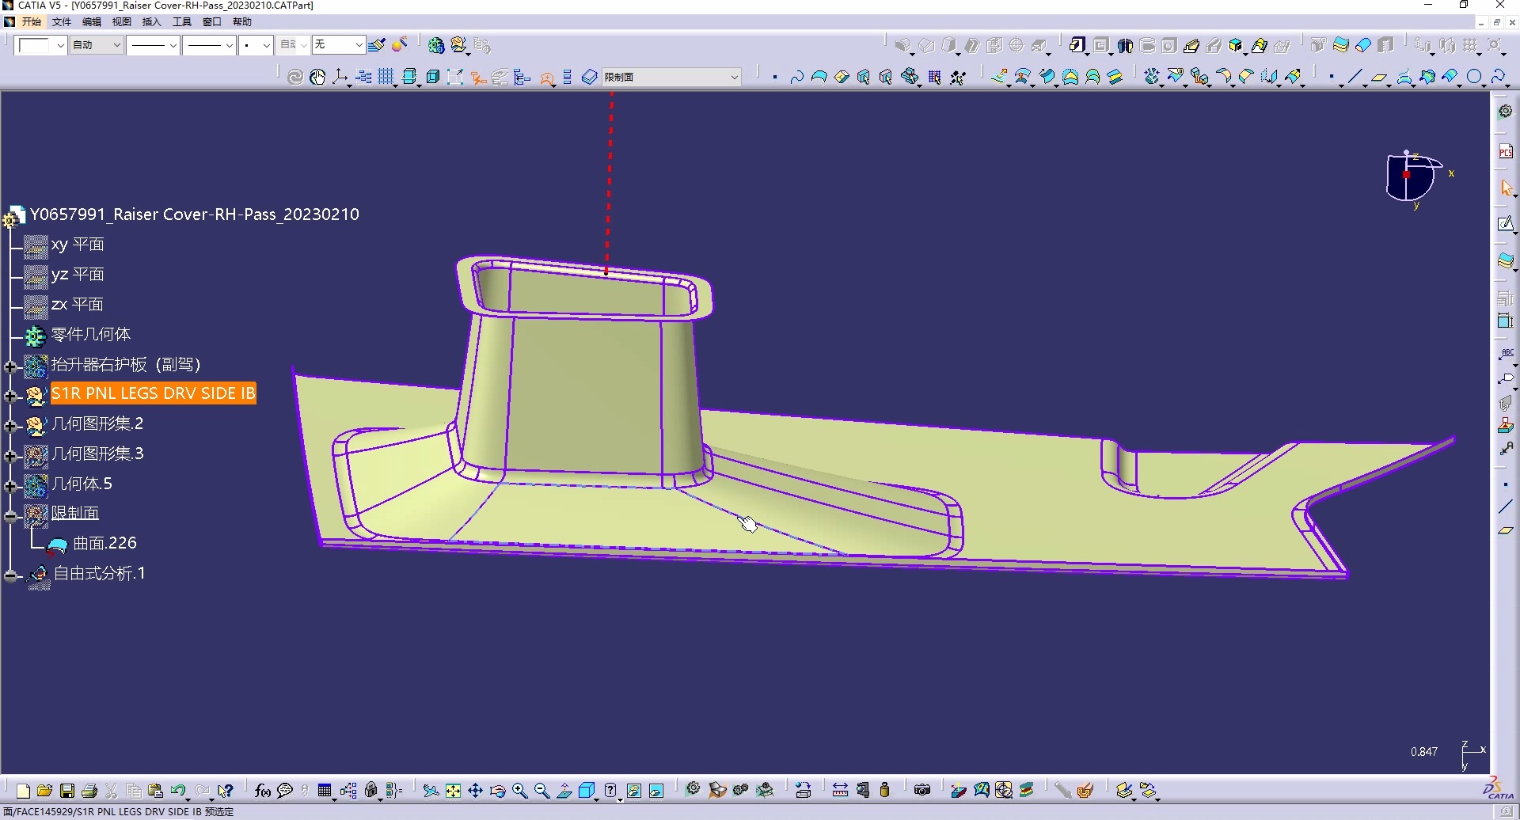Viewport: 1520px width, 820px height.
Task: Select the Fit All In tool
Action: (453, 791)
